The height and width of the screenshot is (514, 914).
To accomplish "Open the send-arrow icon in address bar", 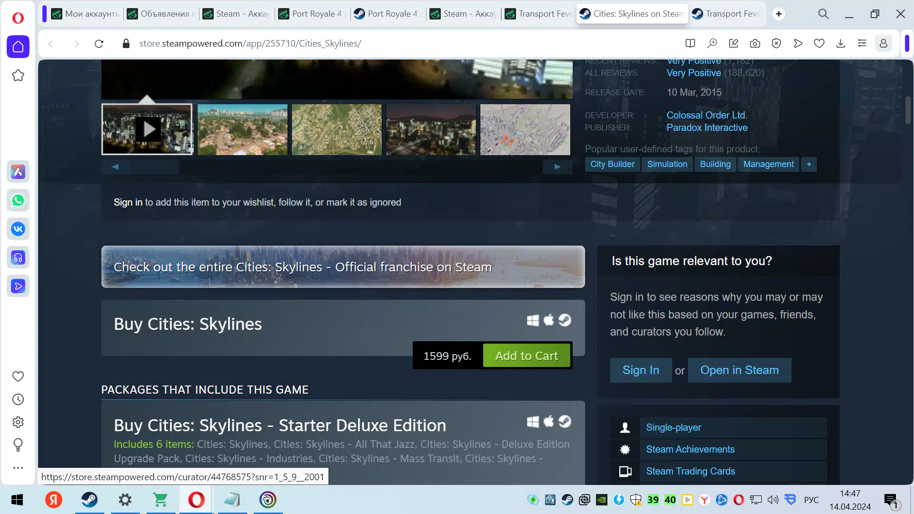I will click(x=798, y=44).
